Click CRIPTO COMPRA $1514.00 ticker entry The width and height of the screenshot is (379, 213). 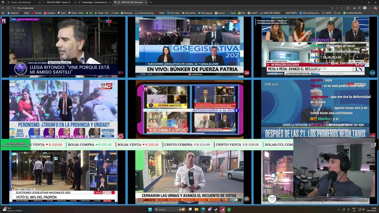pos(187,145)
